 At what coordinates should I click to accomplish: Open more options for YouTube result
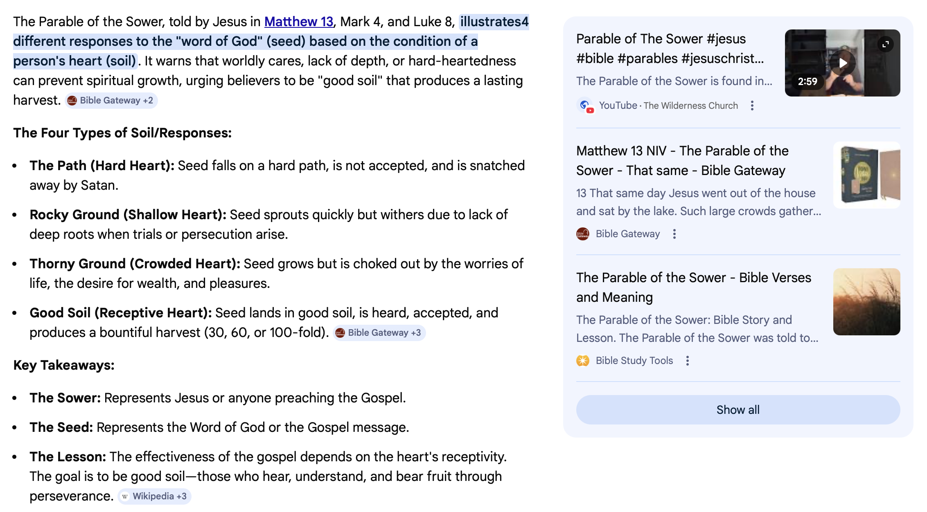click(x=752, y=106)
